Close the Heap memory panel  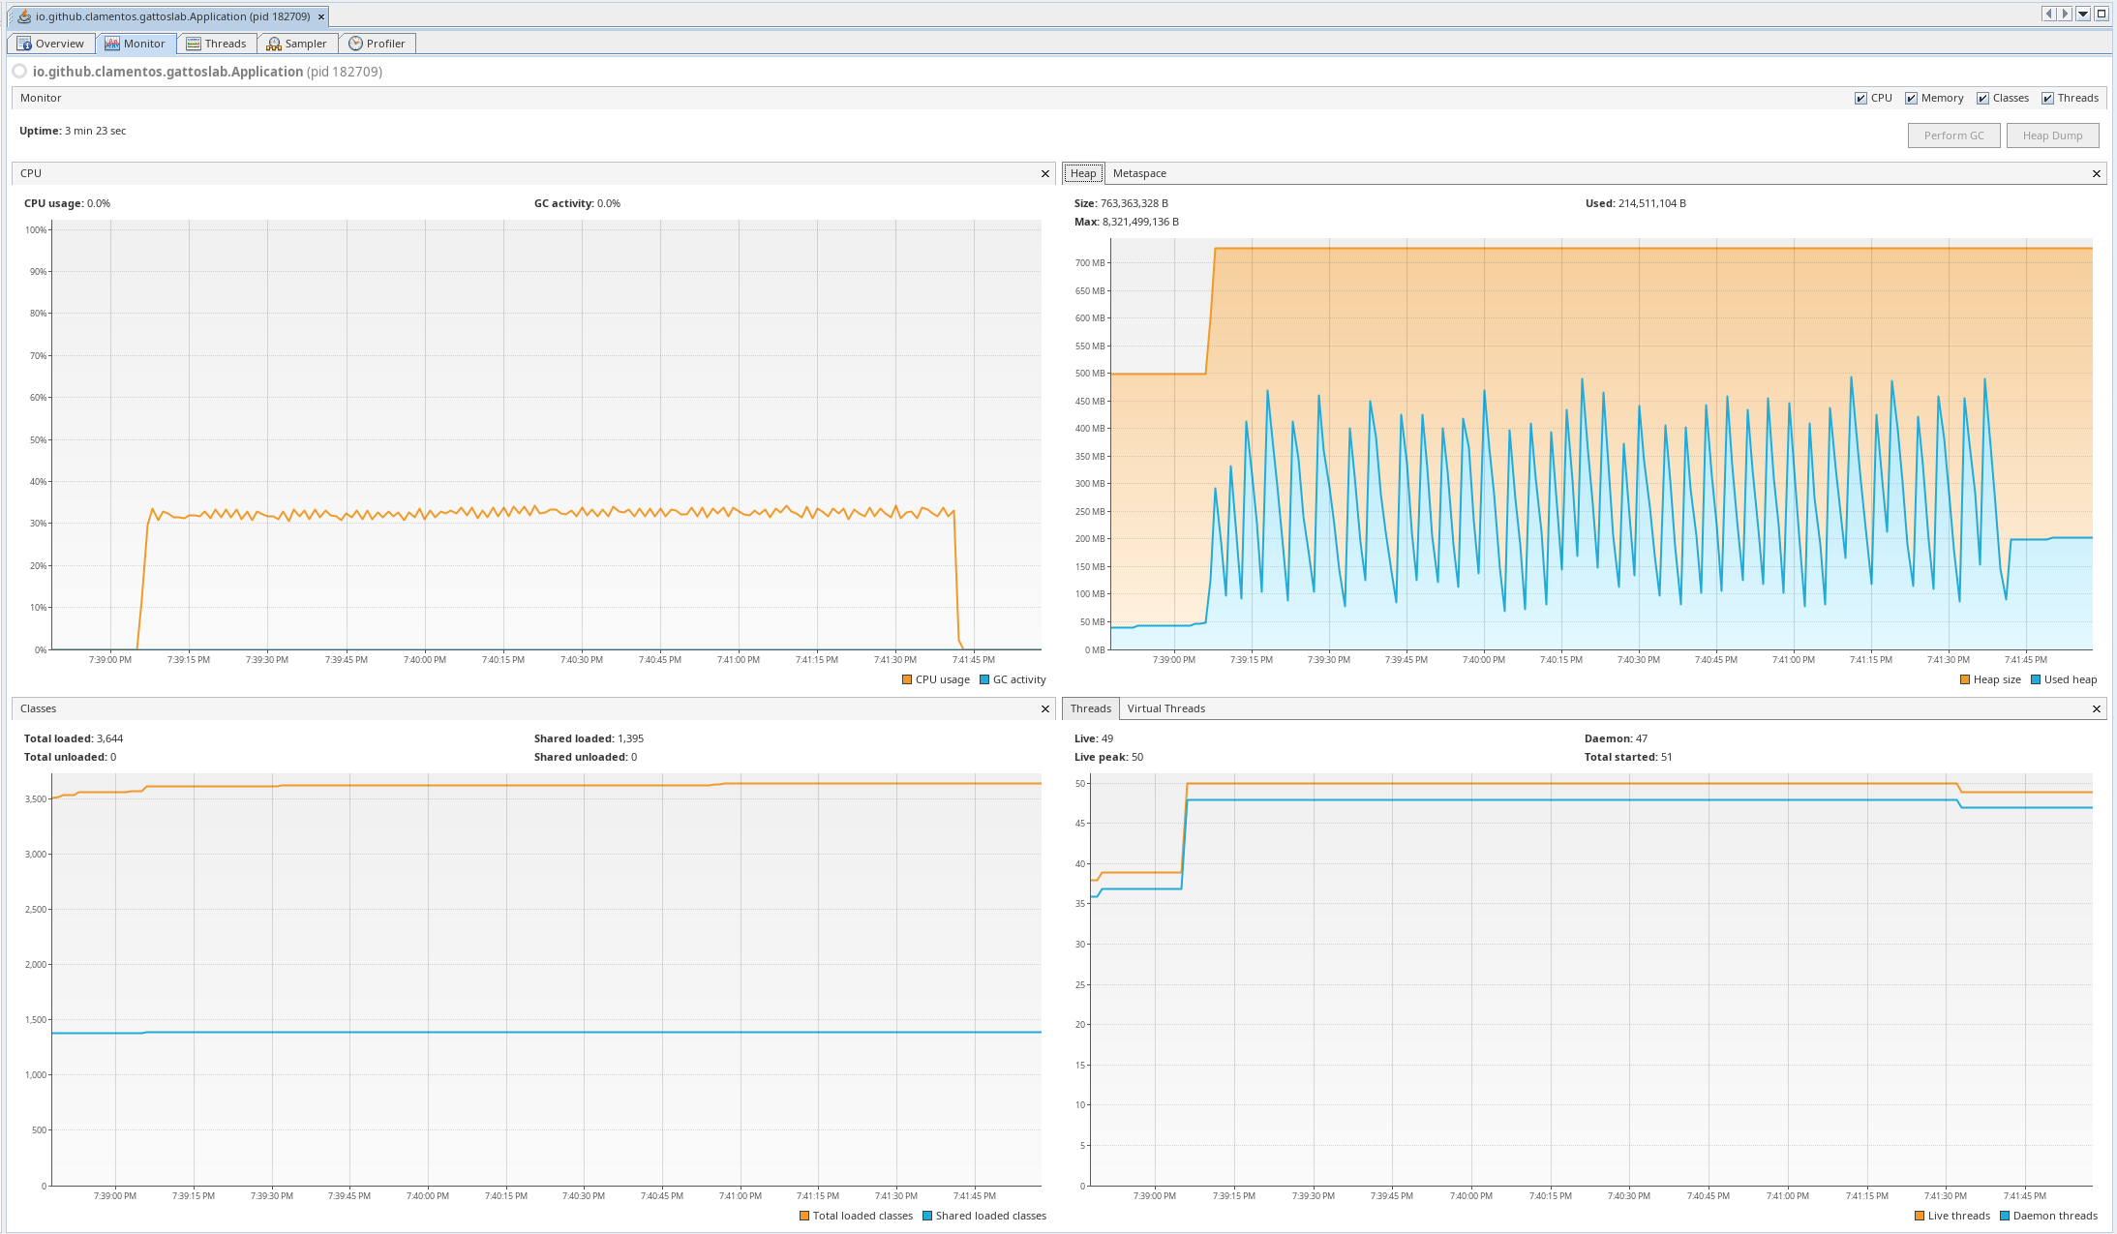(x=2097, y=173)
